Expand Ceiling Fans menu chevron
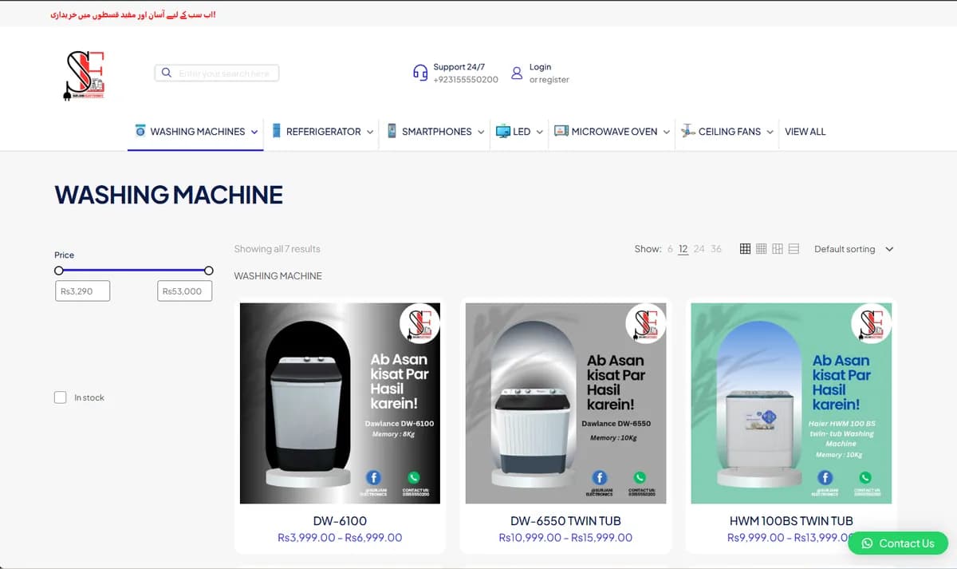The image size is (957, 569). 770,132
